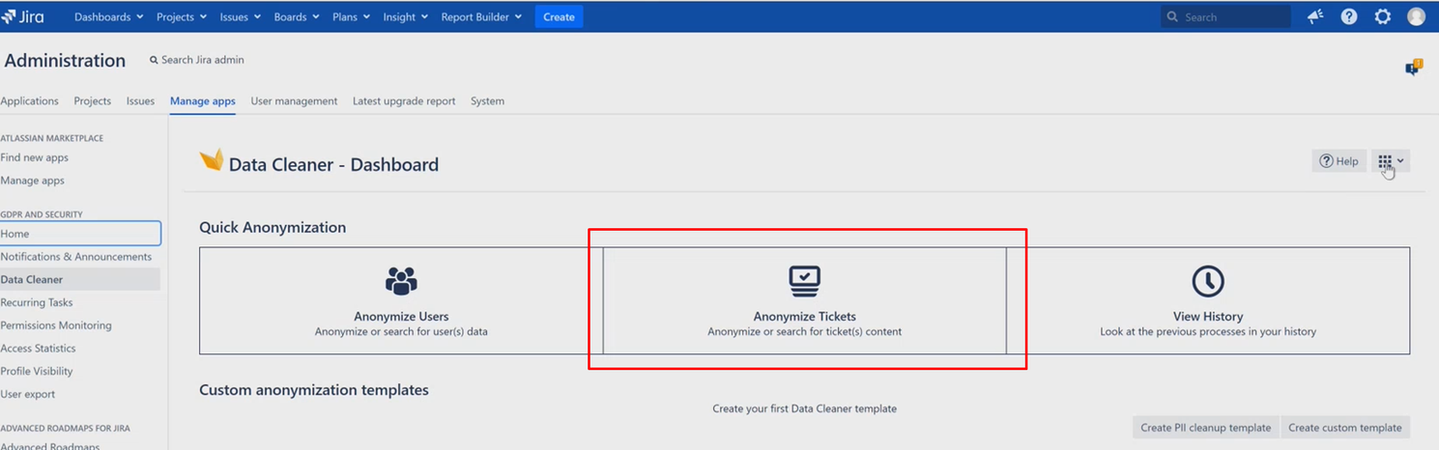1439x450 pixels.
Task: Open Profile Visibility
Action: [x=37, y=371]
